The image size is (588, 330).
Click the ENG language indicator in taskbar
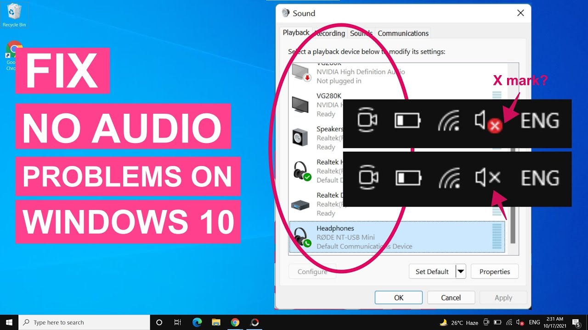[534, 322]
